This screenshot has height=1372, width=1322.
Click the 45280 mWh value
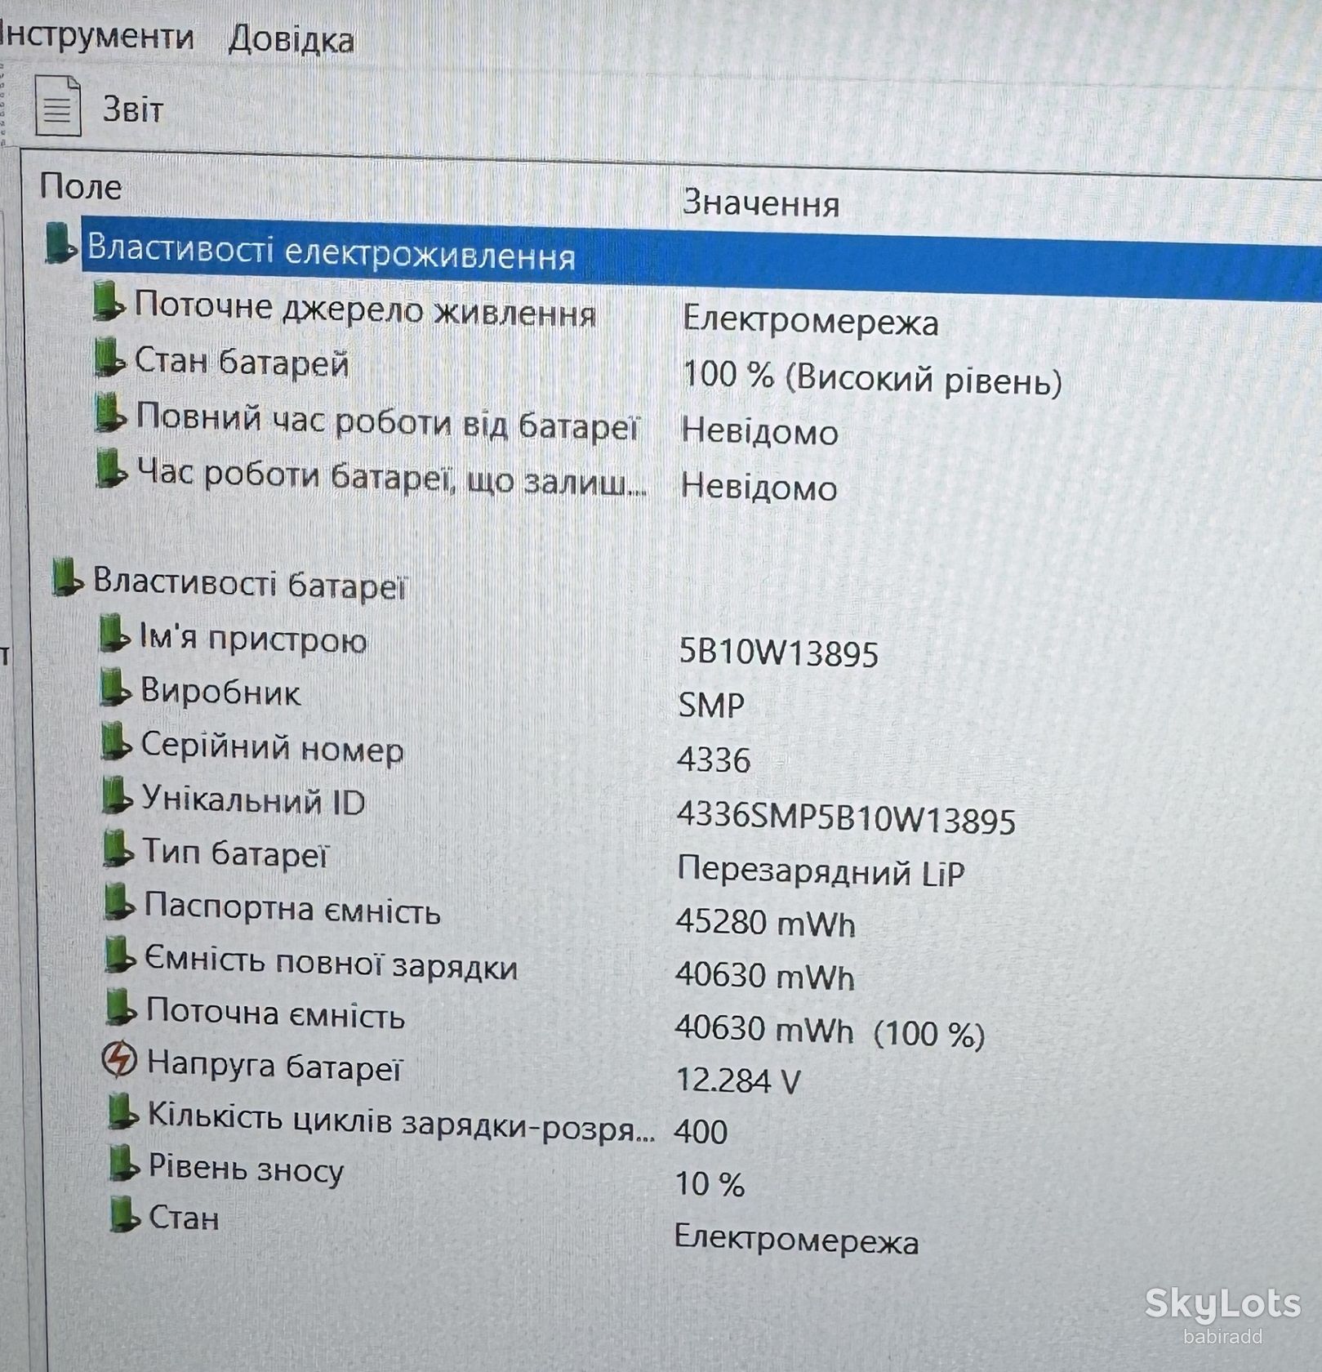(x=766, y=923)
